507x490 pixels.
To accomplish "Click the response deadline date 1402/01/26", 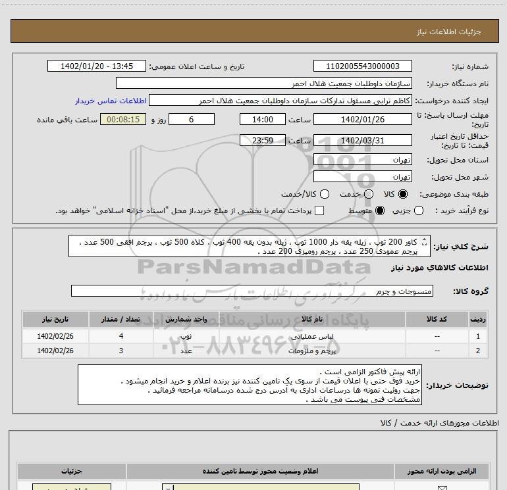I will click(362, 119).
